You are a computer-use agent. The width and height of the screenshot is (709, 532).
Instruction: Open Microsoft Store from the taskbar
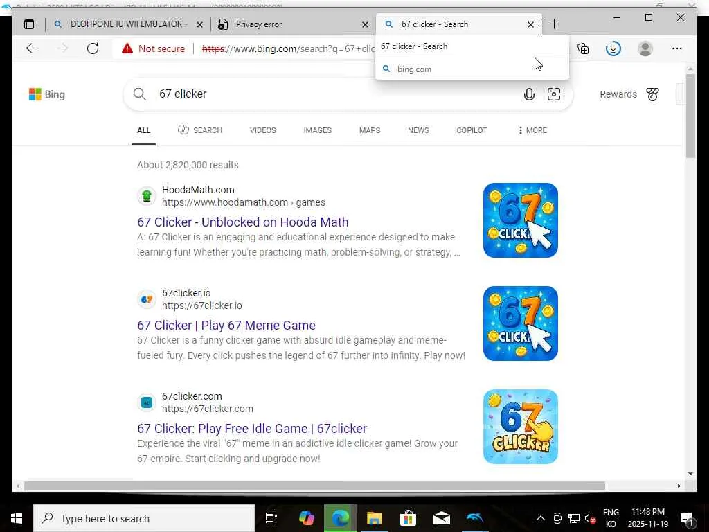407,518
